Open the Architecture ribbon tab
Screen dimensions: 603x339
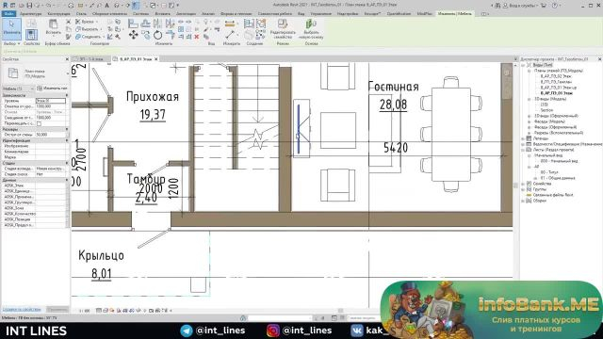[30, 13]
